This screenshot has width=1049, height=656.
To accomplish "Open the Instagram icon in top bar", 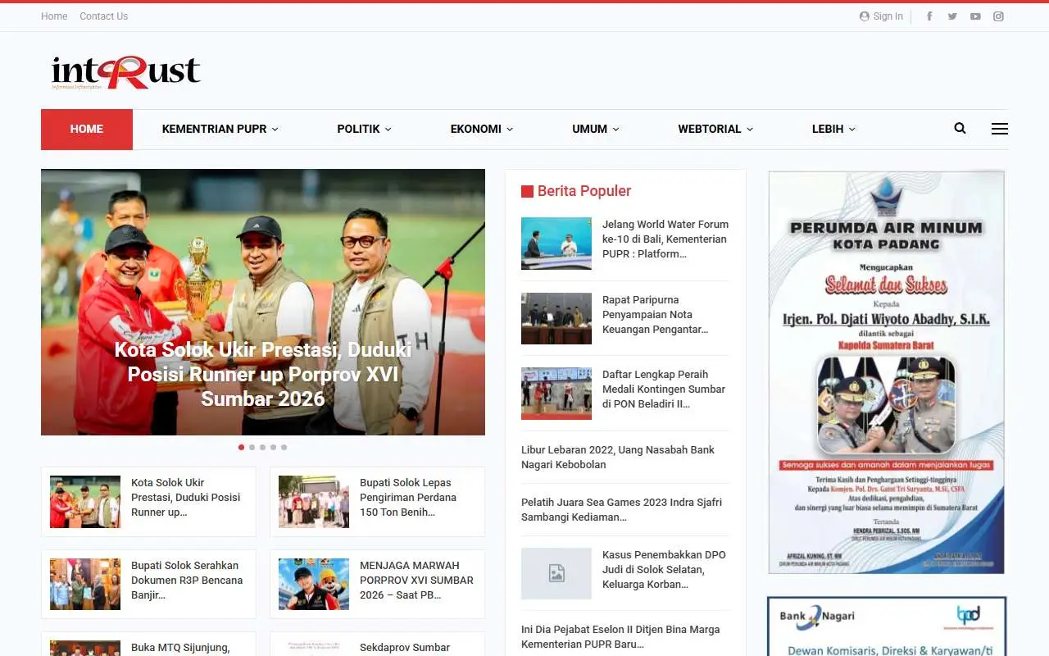I will [x=998, y=16].
